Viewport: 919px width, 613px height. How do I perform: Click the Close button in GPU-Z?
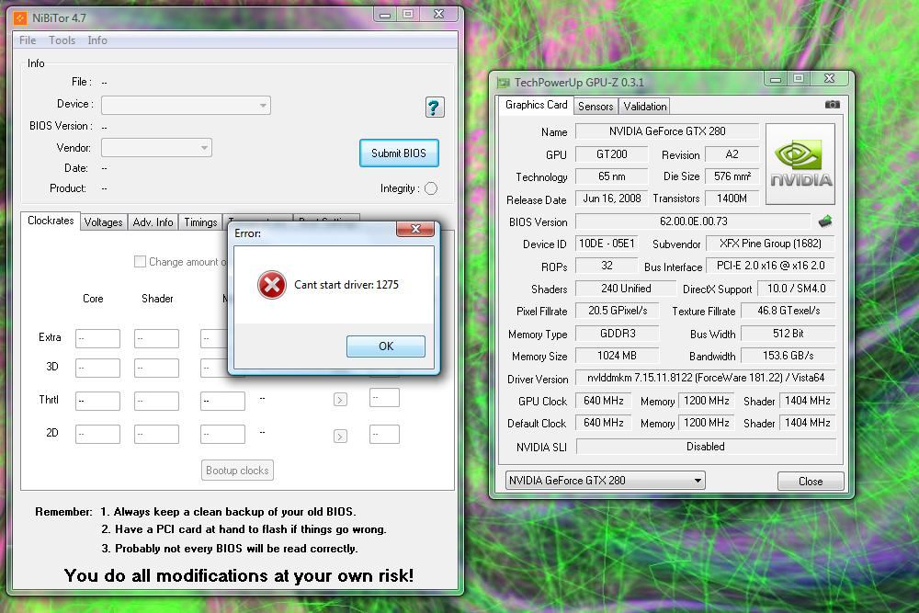click(x=811, y=482)
